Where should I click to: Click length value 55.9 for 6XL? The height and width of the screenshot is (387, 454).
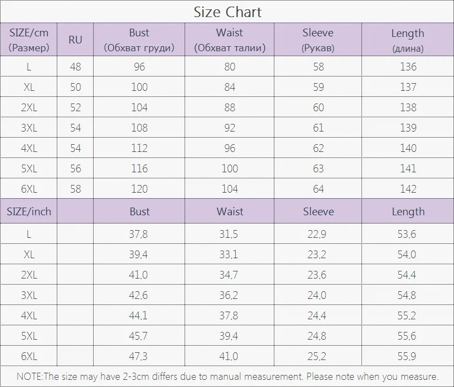point(407,356)
